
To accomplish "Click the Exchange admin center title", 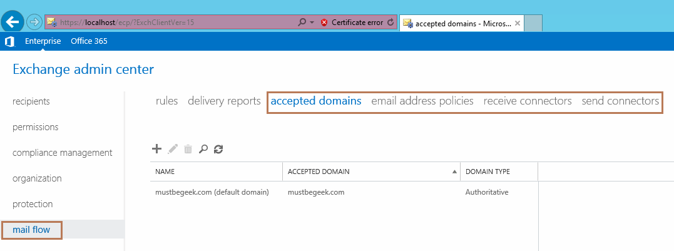I will [x=83, y=69].
